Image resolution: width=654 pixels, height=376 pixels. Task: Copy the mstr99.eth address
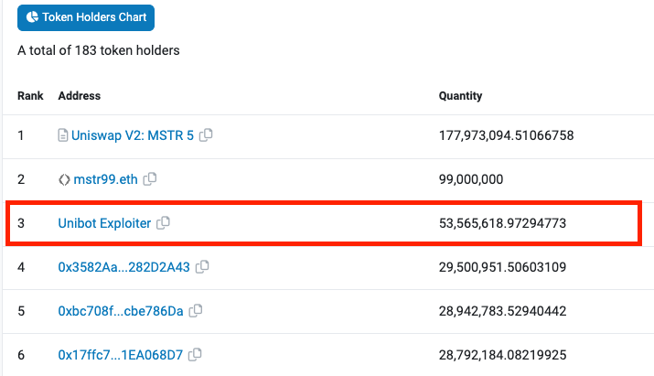[x=150, y=179]
